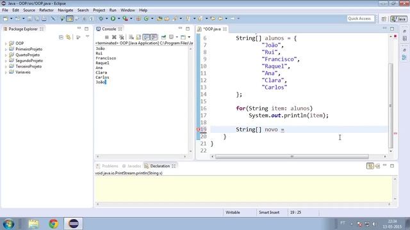This screenshot has height=230, width=410.
Task: Collapse all in Package Explorer
Action: coord(61,37)
